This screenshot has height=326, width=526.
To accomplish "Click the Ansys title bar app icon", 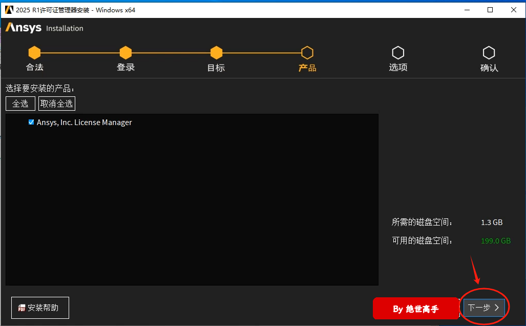I will point(9,10).
